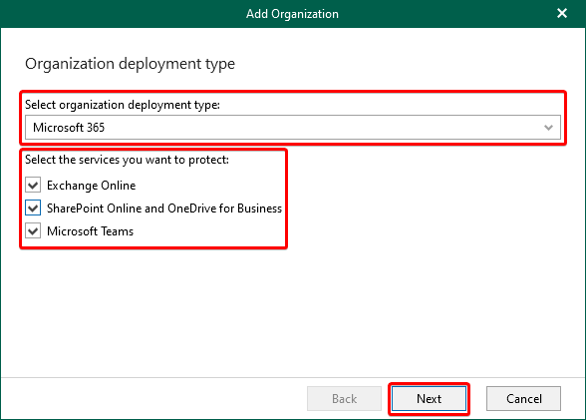This screenshot has height=420, width=586.
Task: Cancel the organization wizard
Action: [x=523, y=399]
